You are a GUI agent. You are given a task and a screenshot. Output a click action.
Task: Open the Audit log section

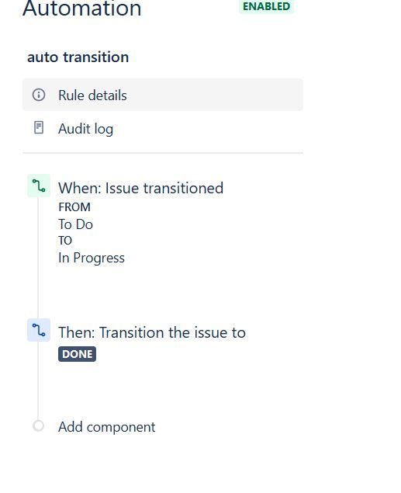[163, 128]
